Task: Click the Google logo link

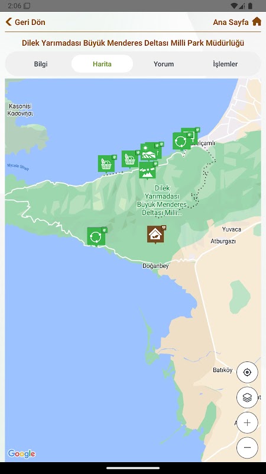Action: pos(21,453)
